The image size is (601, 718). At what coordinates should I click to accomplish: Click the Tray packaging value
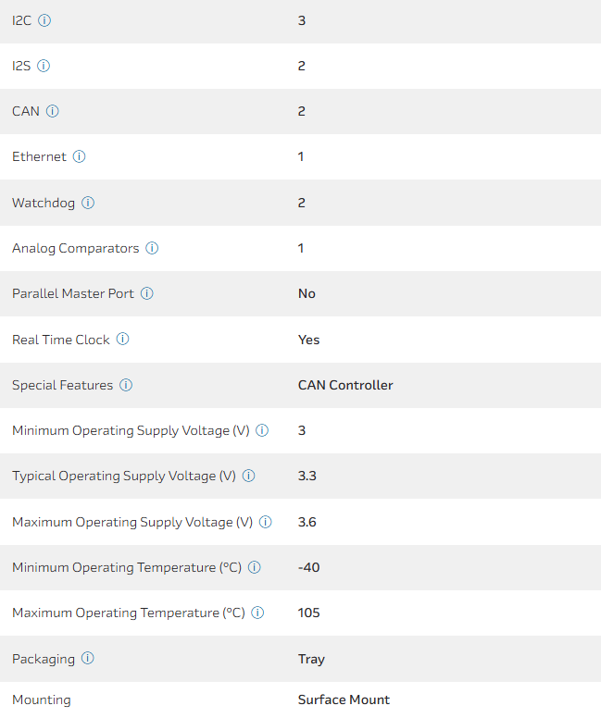click(x=311, y=659)
